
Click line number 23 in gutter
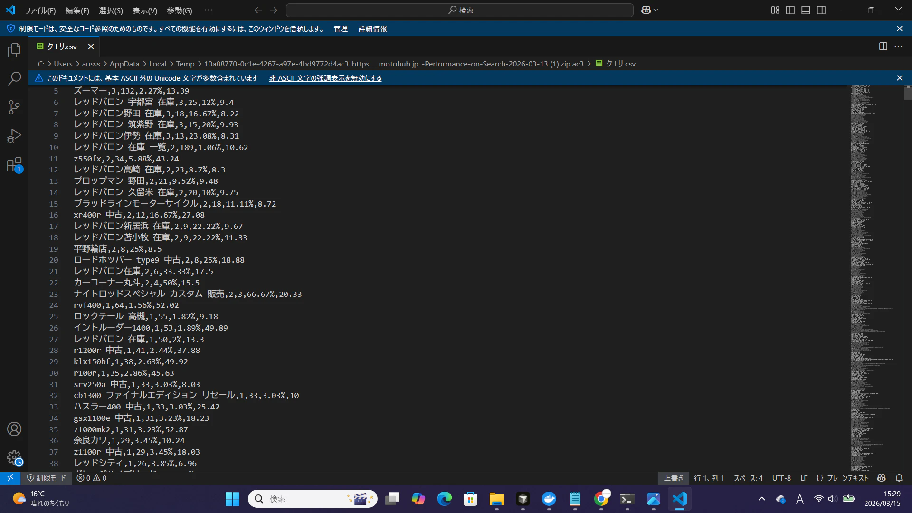pos(54,294)
